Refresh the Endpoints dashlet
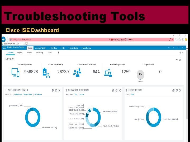190x142 pixels. pos(177,90)
